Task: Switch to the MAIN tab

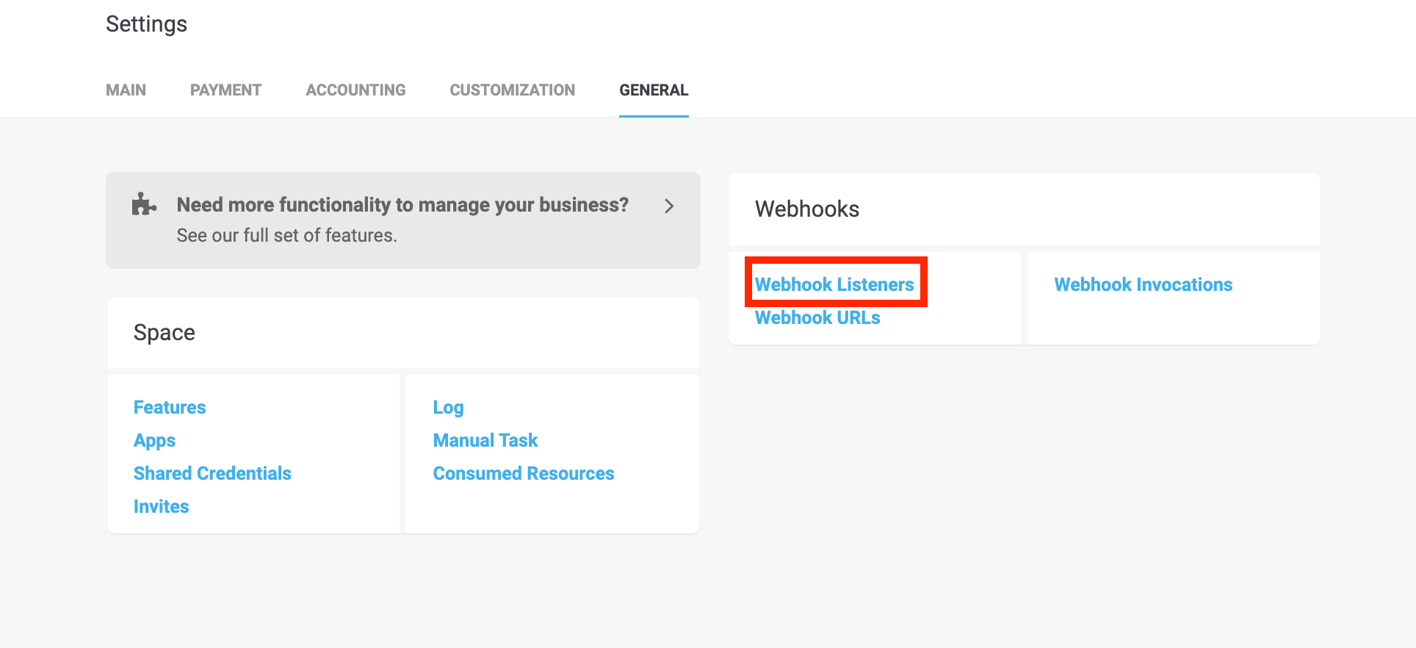Action: click(126, 90)
